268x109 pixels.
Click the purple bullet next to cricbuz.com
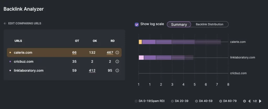coord(10,62)
